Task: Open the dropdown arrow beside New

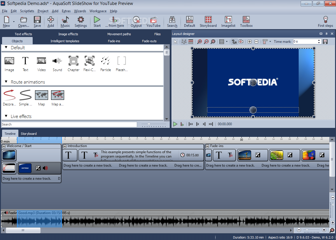Action: [14, 22]
